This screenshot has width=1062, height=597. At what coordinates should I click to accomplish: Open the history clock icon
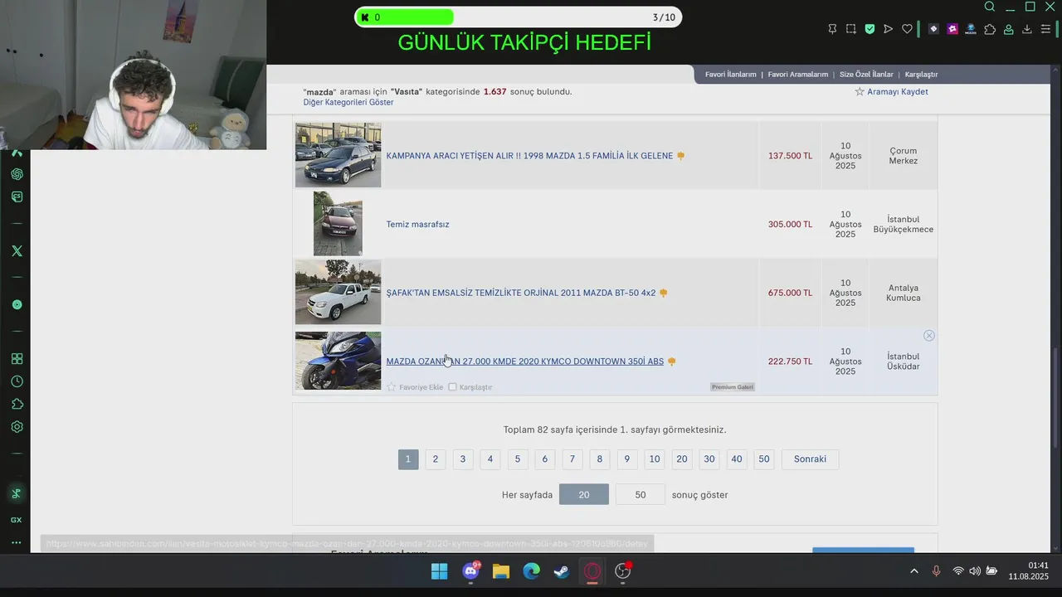point(17,381)
